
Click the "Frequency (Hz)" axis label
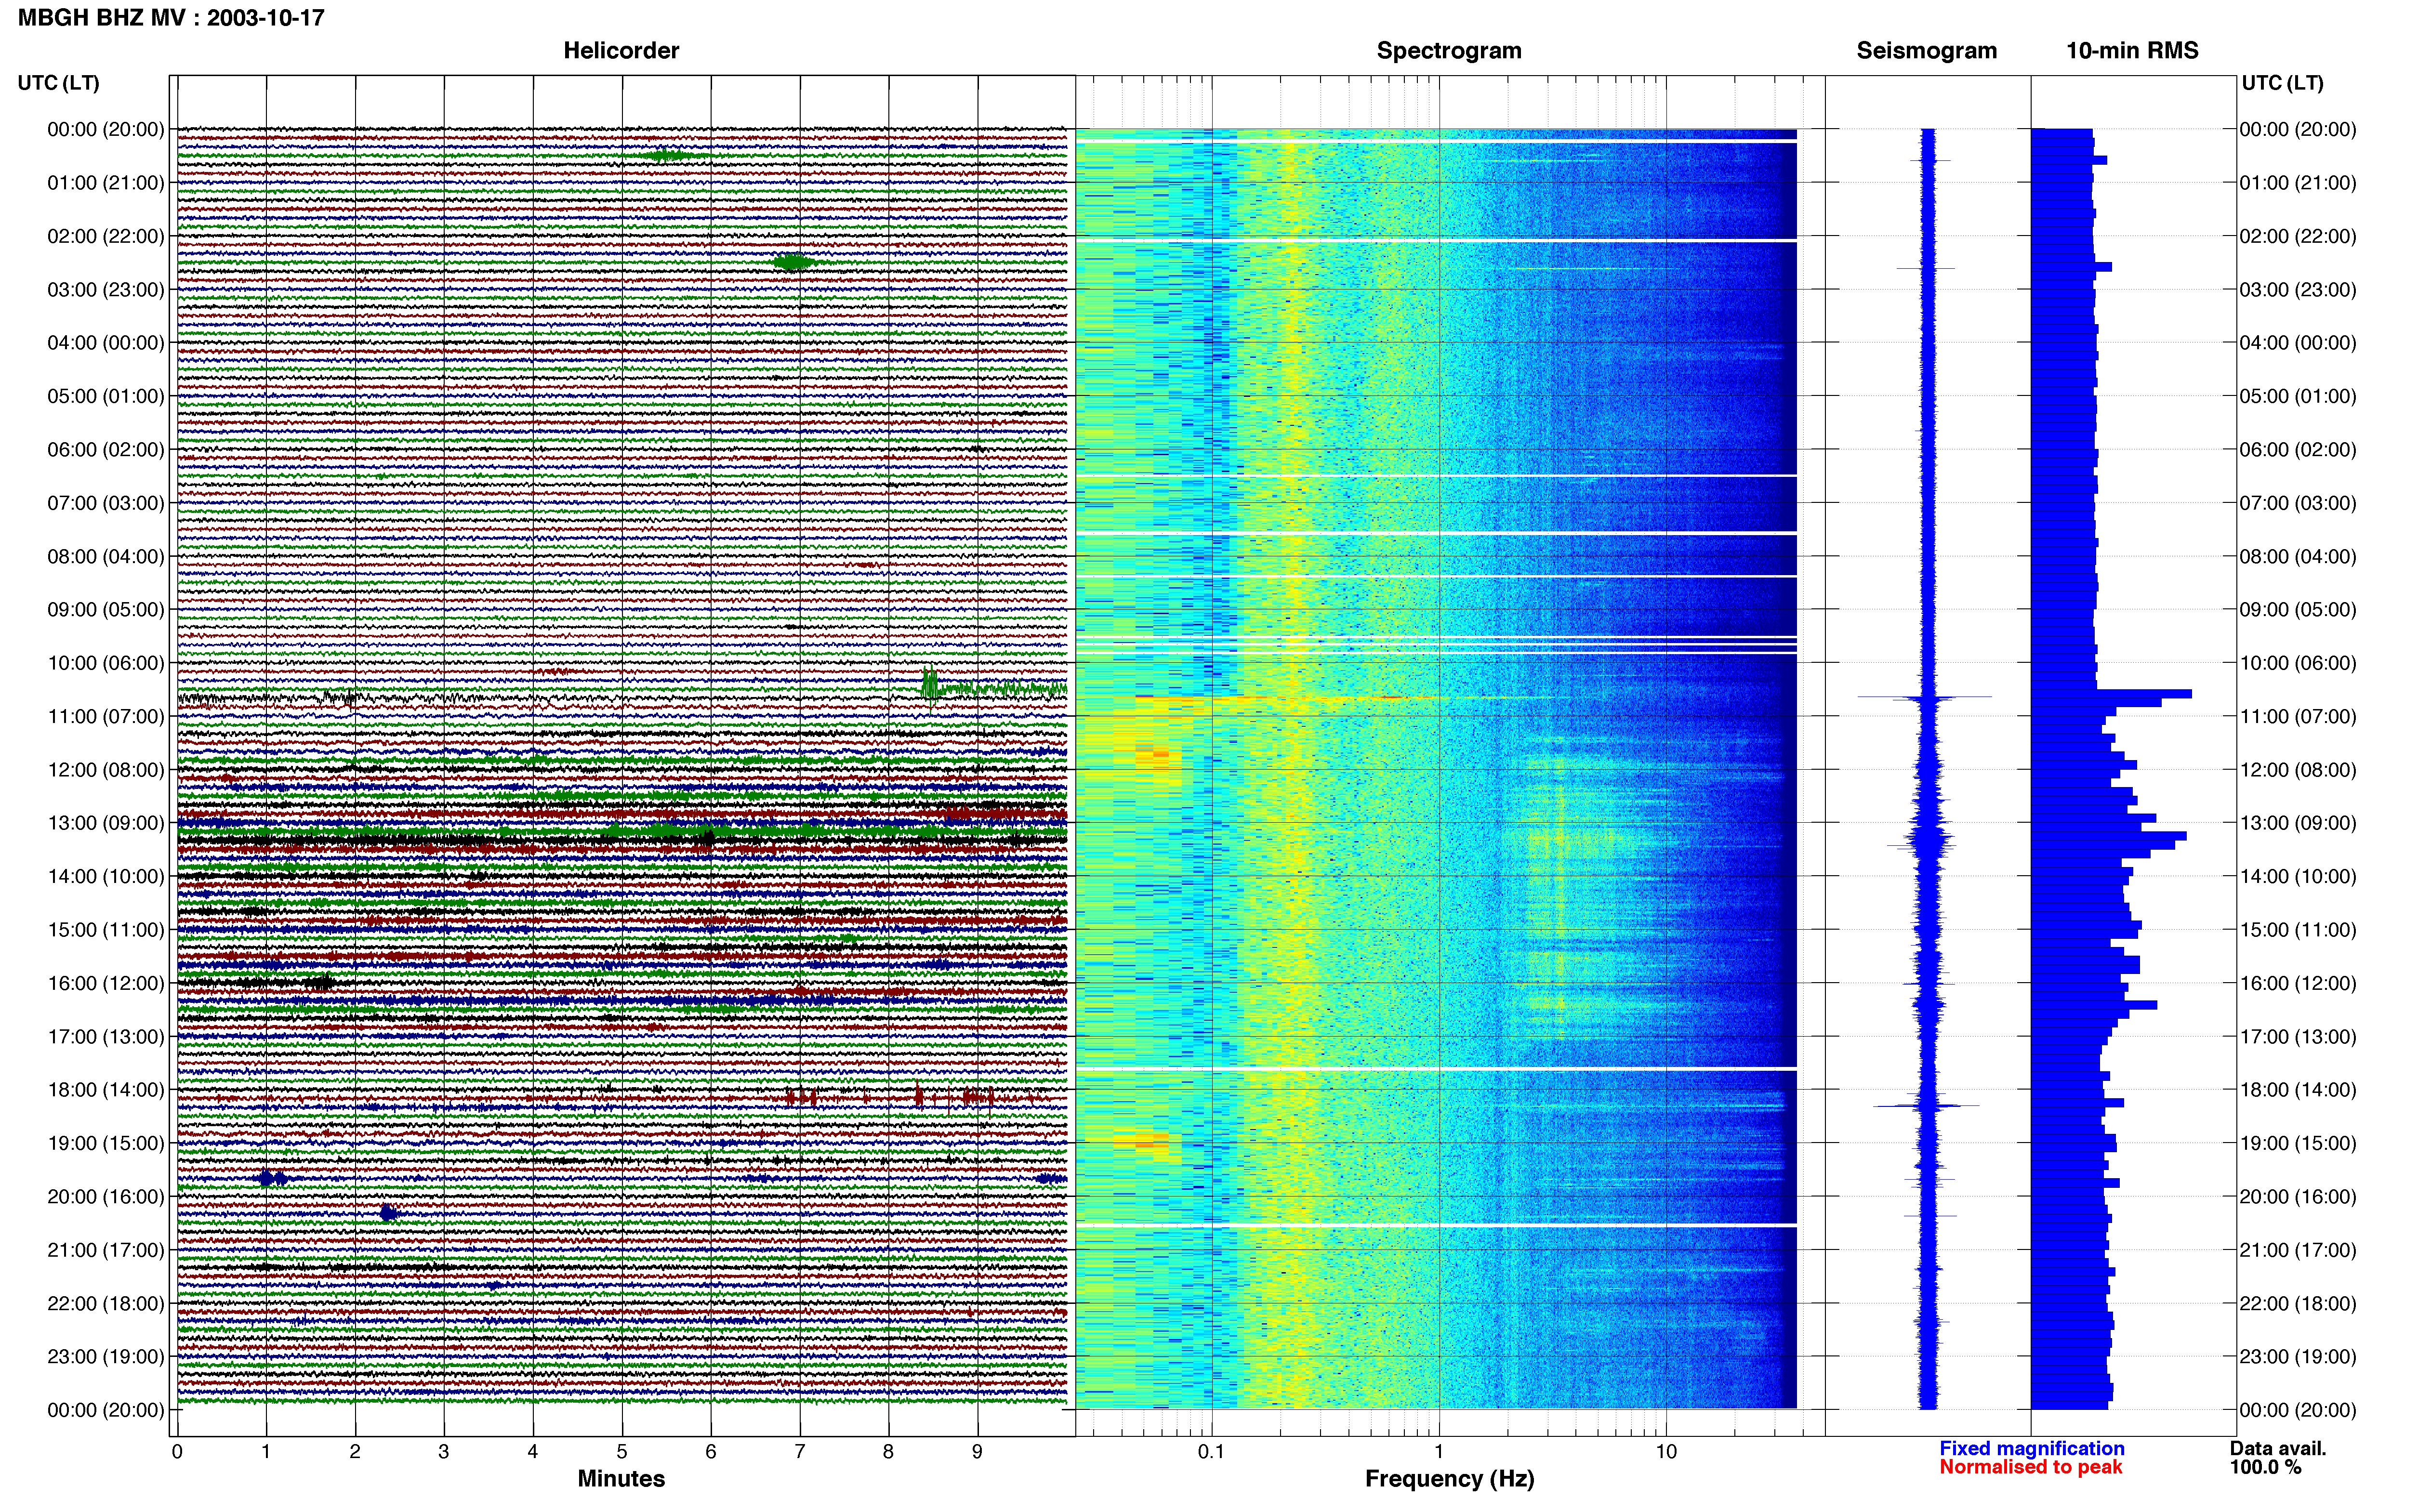pyautogui.click(x=1449, y=1479)
